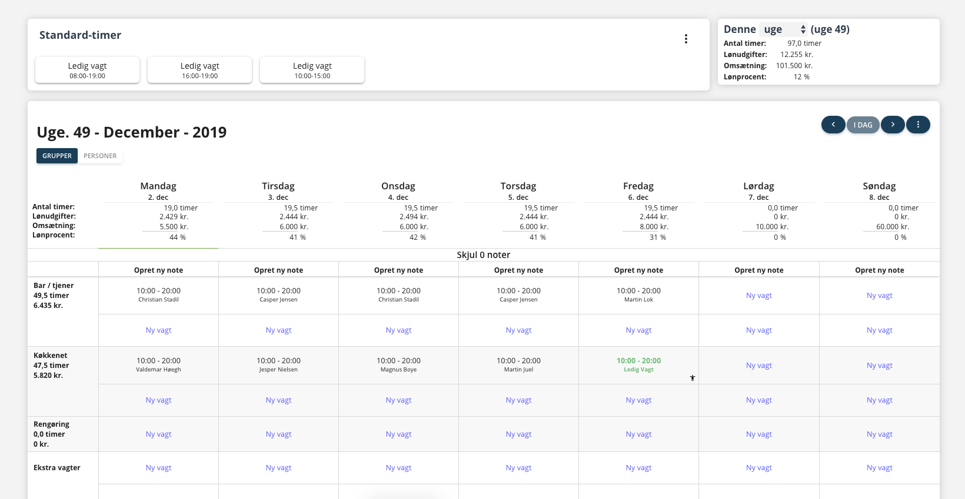Open schedule more-options dots button
965x499 pixels.
click(917, 125)
